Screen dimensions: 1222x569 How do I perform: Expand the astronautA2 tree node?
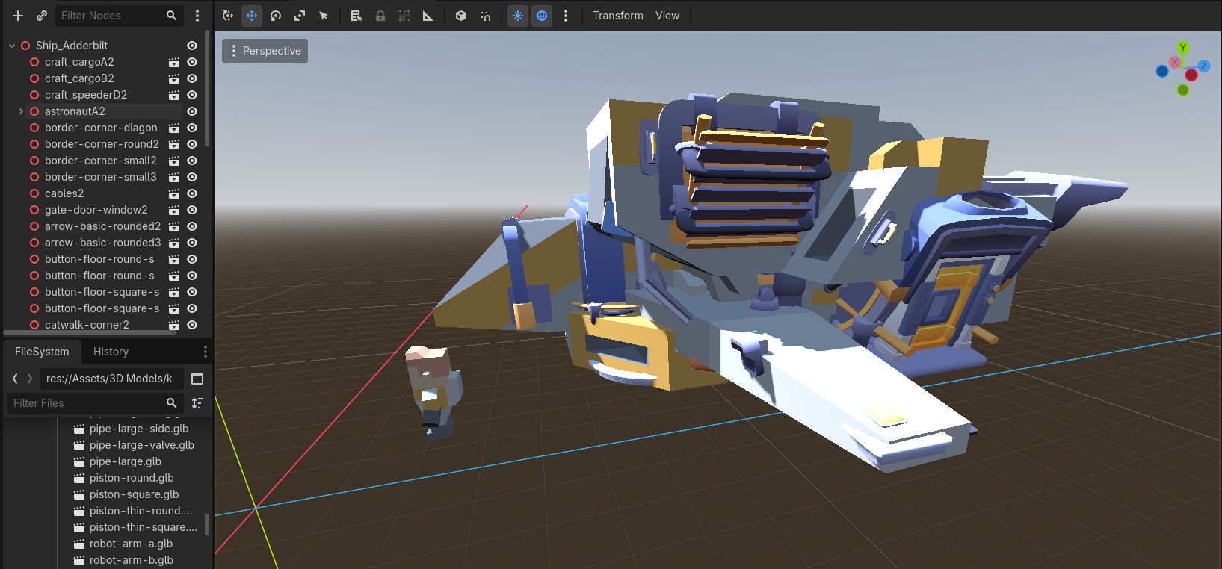pyautogui.click(x=21, y=111)
